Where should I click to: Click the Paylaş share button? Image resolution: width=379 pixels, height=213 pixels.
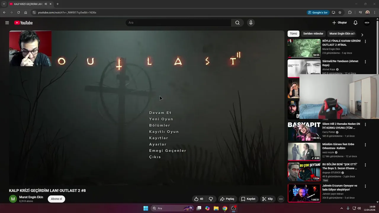[227, 199]
